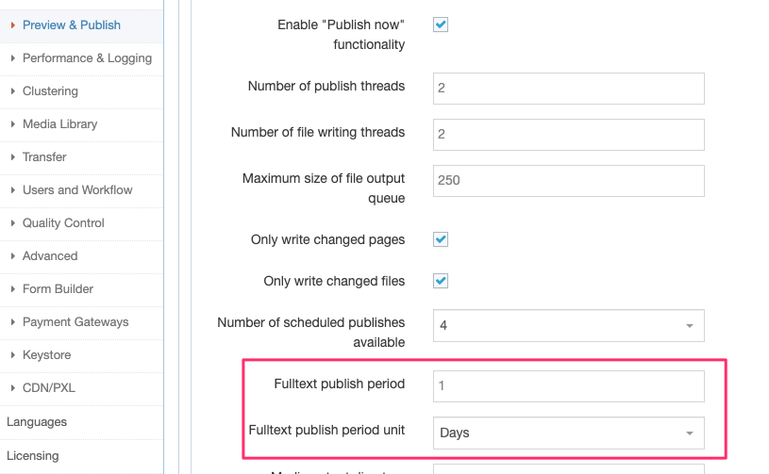Open the Media Library settings section
The height and width of the screenshot is (474, 769).
pyautogui.click(x=59, y=124)
